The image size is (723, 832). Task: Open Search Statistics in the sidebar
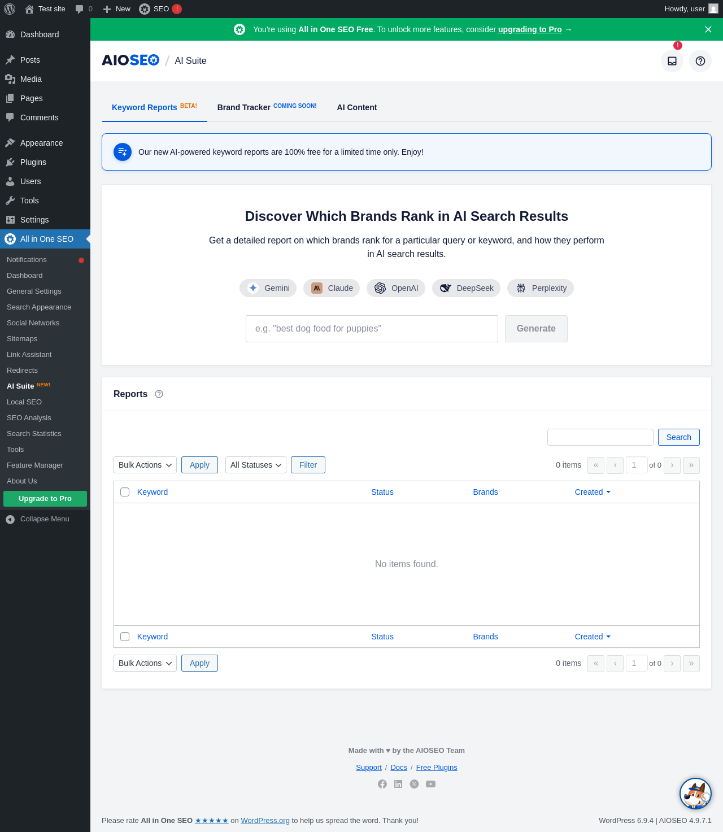click(34, 434)
